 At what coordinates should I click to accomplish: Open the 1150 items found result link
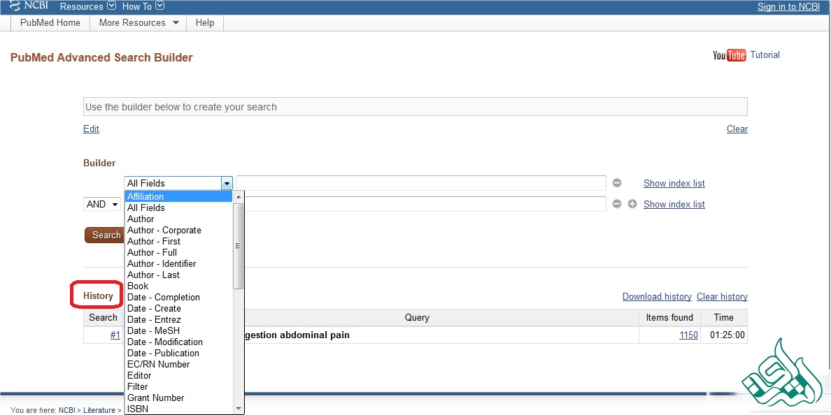pyautogui.click(x=688, y=335)
